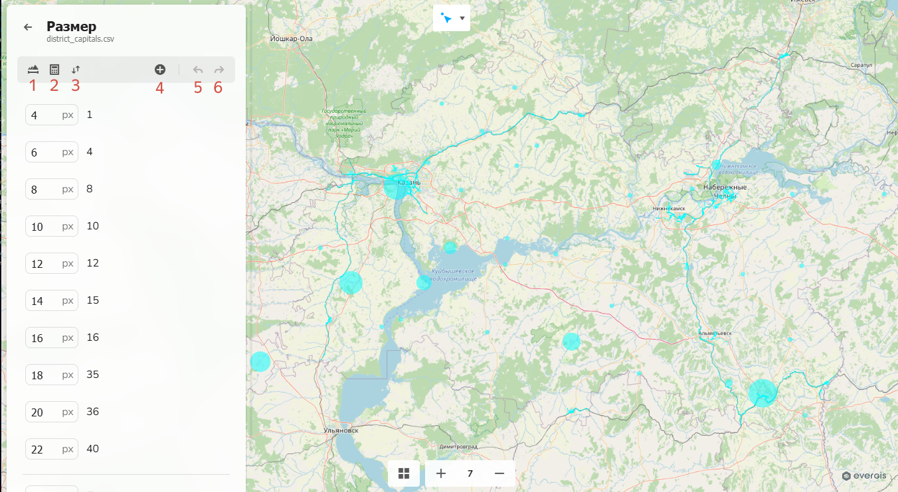This screenshot has height=492, width=898.
Task: Click the district_capitals.csv file name
Action: (x=80, y=39)
